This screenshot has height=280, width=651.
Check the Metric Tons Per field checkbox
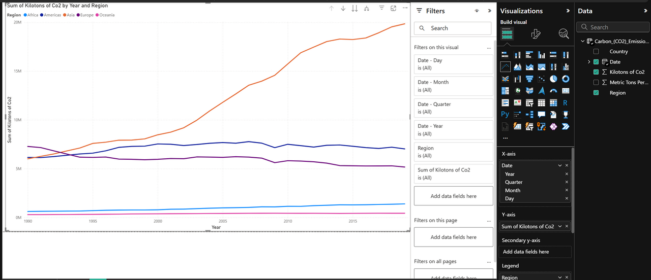596,82
